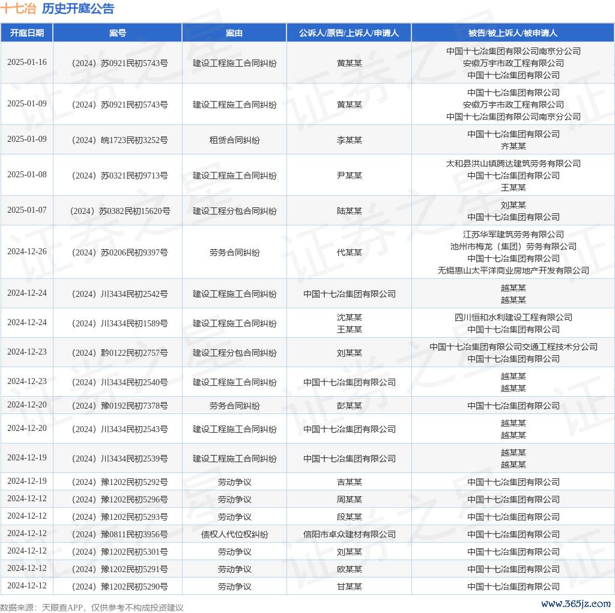Click the date in the 彭某某 row
Viewport: 615px width, 613px height.
26,405
